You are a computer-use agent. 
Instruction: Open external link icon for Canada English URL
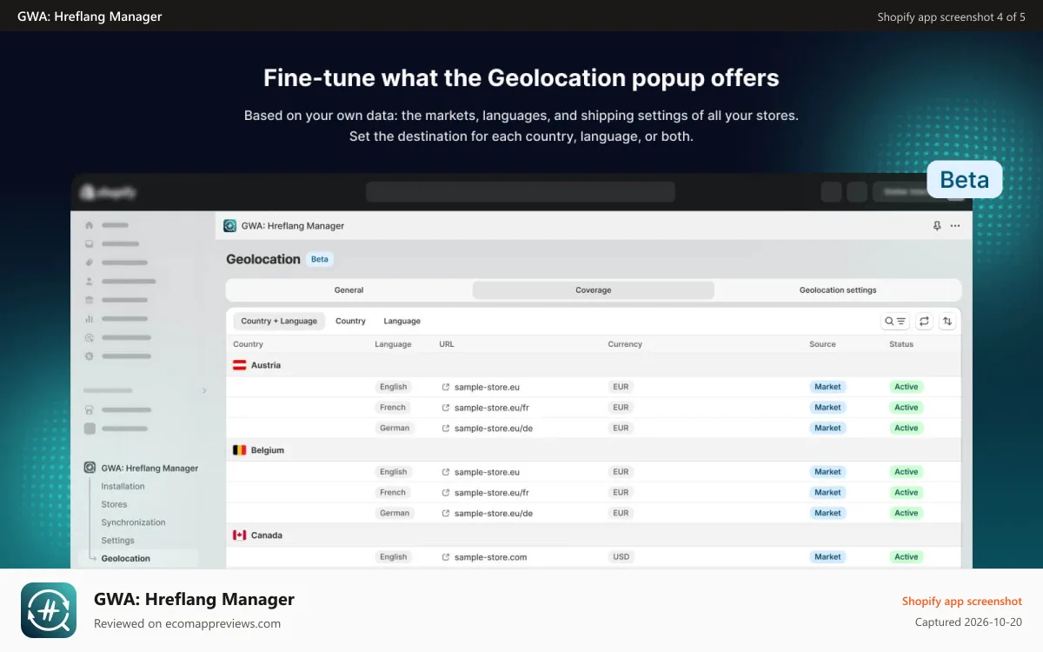pyautogui.click(x=446, y=557)
